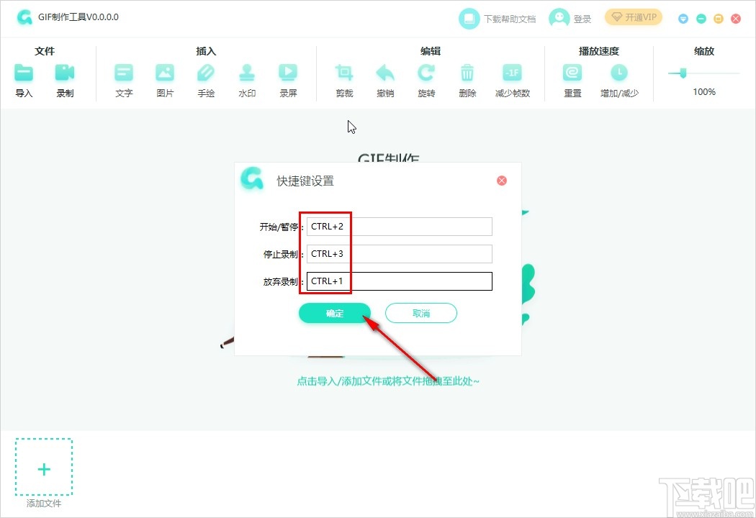Open the 开通VIP upgrade link

(x=634, y=16)
